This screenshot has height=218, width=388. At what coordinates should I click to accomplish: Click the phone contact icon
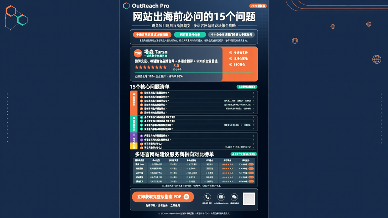[207, 197]
